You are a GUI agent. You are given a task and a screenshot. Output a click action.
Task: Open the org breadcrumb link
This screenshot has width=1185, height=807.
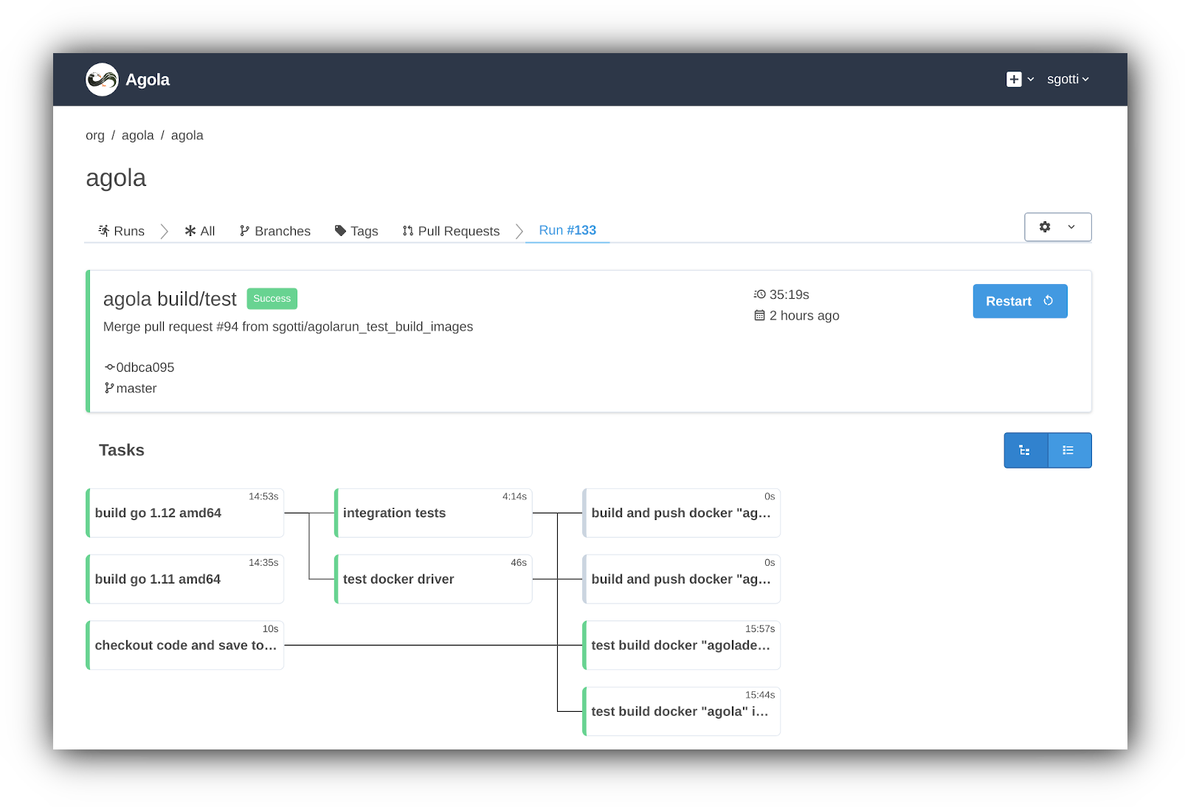95,136
